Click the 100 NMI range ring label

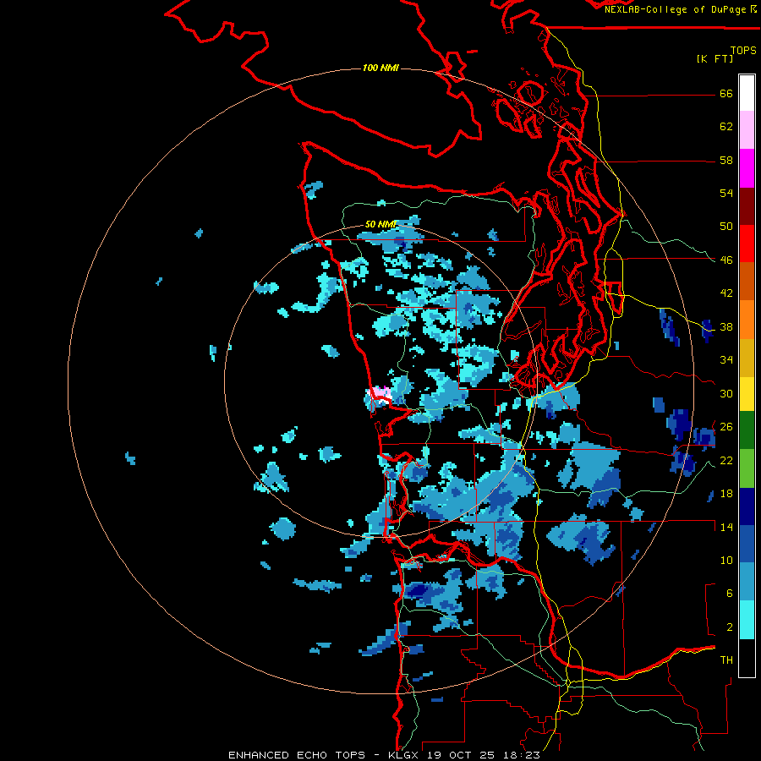tap(380, 68)
